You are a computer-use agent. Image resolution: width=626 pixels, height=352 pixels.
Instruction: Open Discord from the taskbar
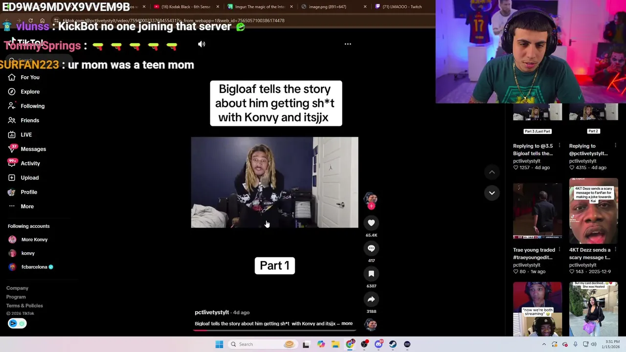pyautogui.click(x=379, y=344)
